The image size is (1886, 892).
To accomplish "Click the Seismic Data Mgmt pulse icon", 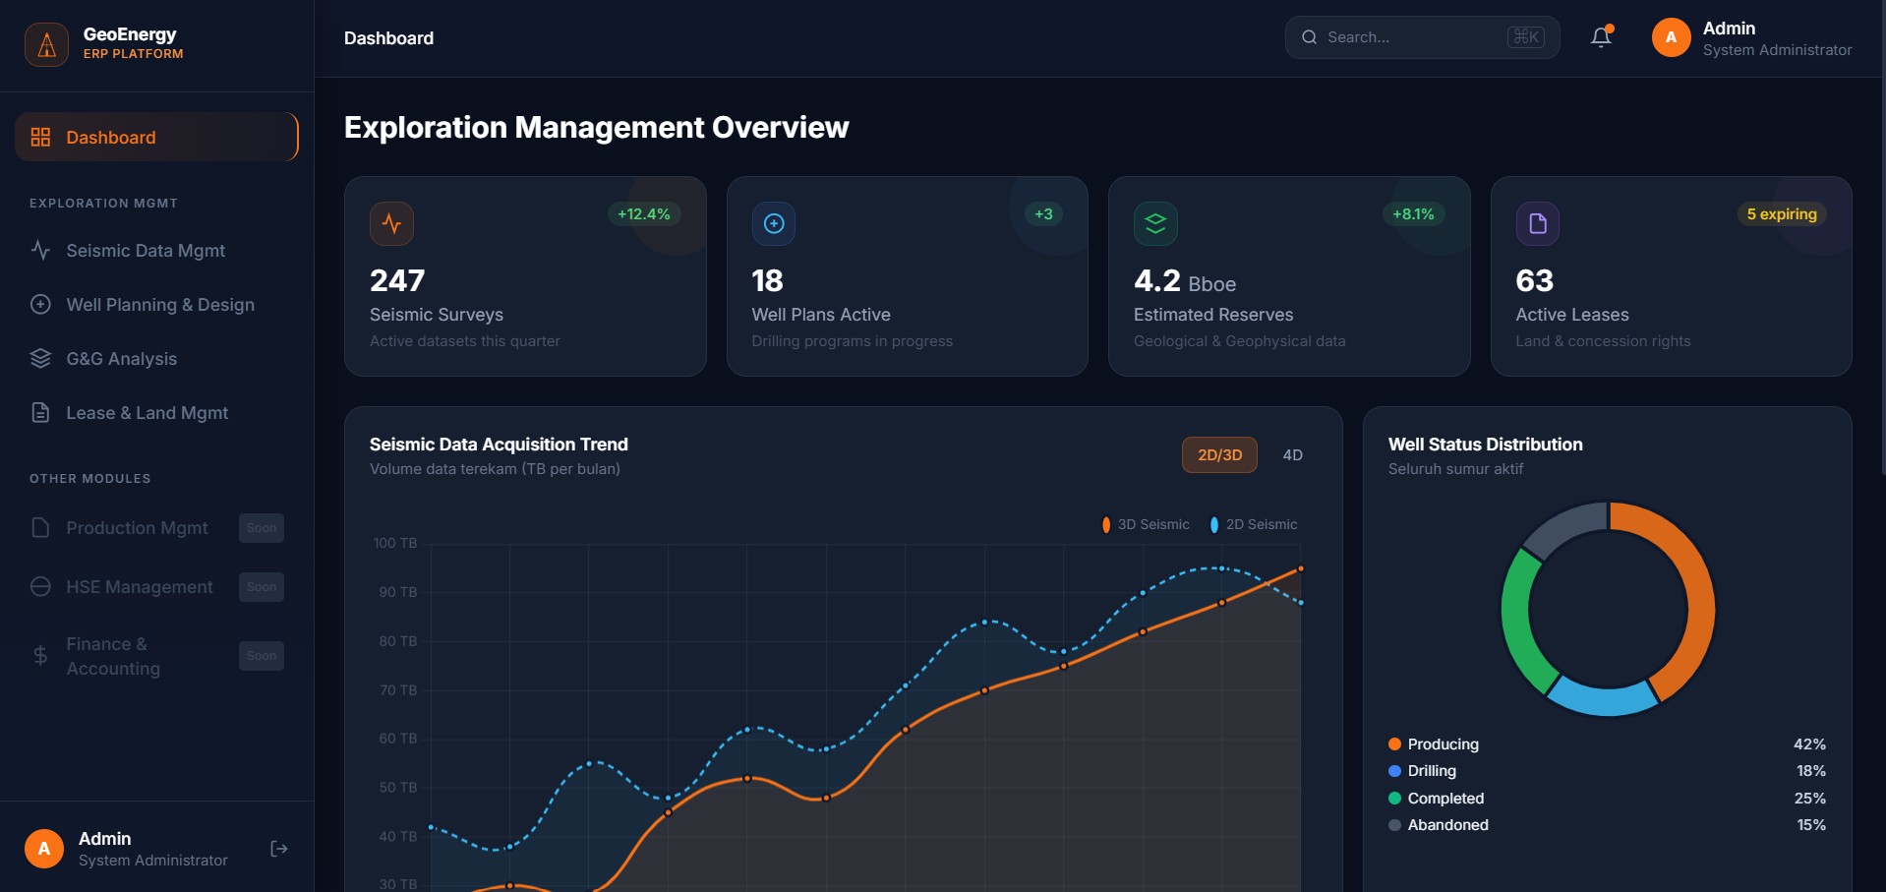I will tap(40, 250).
